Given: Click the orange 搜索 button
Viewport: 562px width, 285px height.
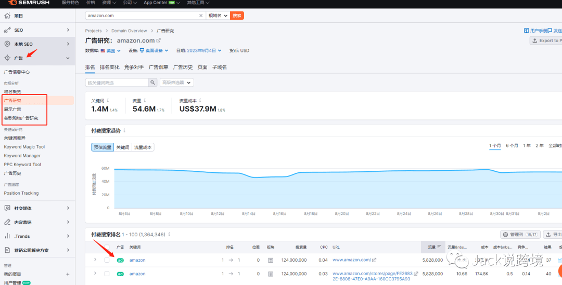Looking at the screenshot, I should (x=237, y=16).
